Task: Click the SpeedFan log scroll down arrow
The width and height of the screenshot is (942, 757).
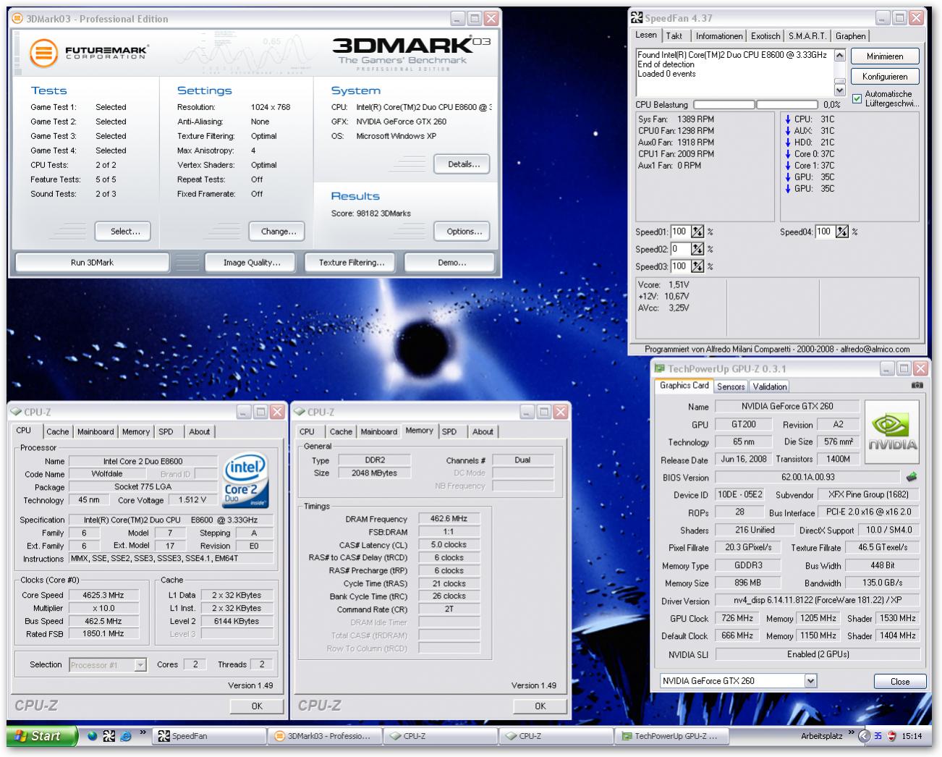Action: [839, 90]
